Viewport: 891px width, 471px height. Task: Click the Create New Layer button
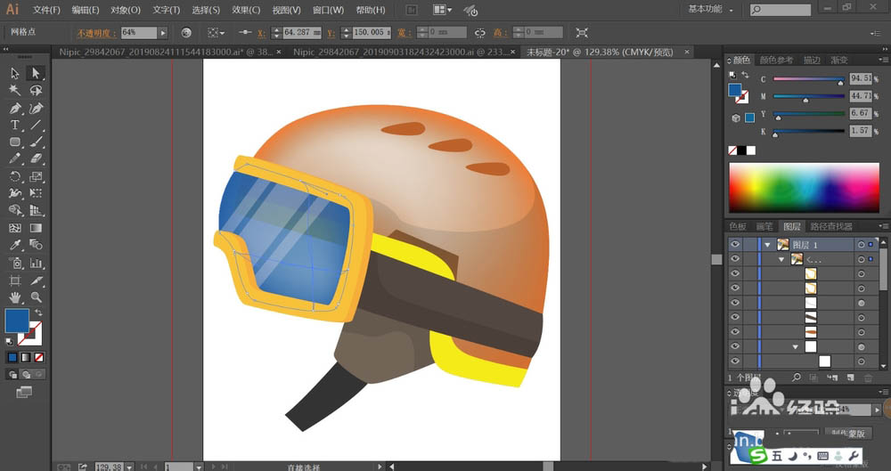pyautogui.click(x=850, y=378)
